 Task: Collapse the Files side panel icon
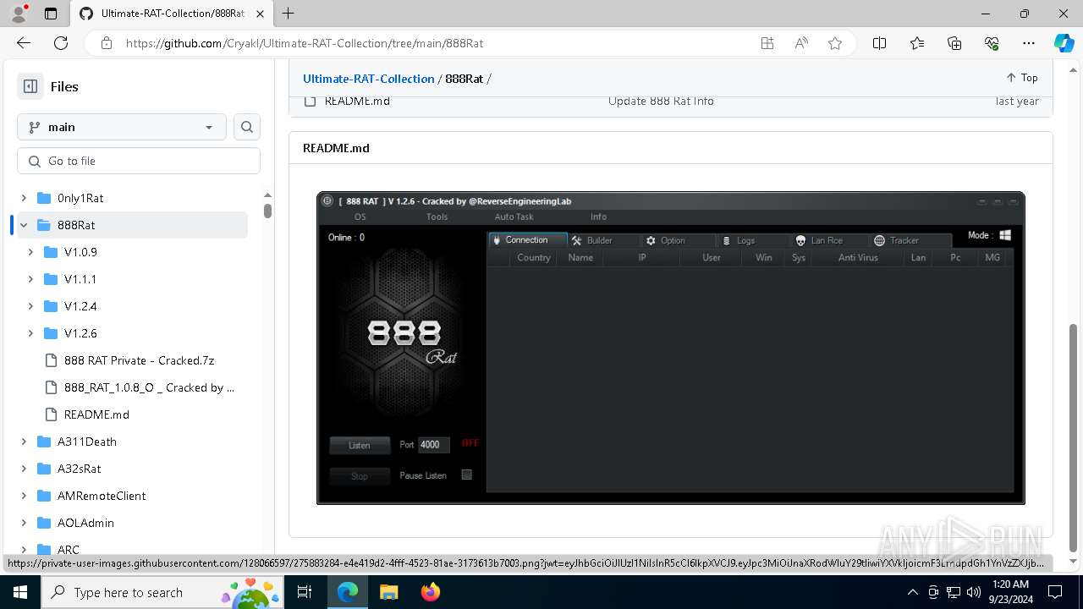click(x=30, y=86)
